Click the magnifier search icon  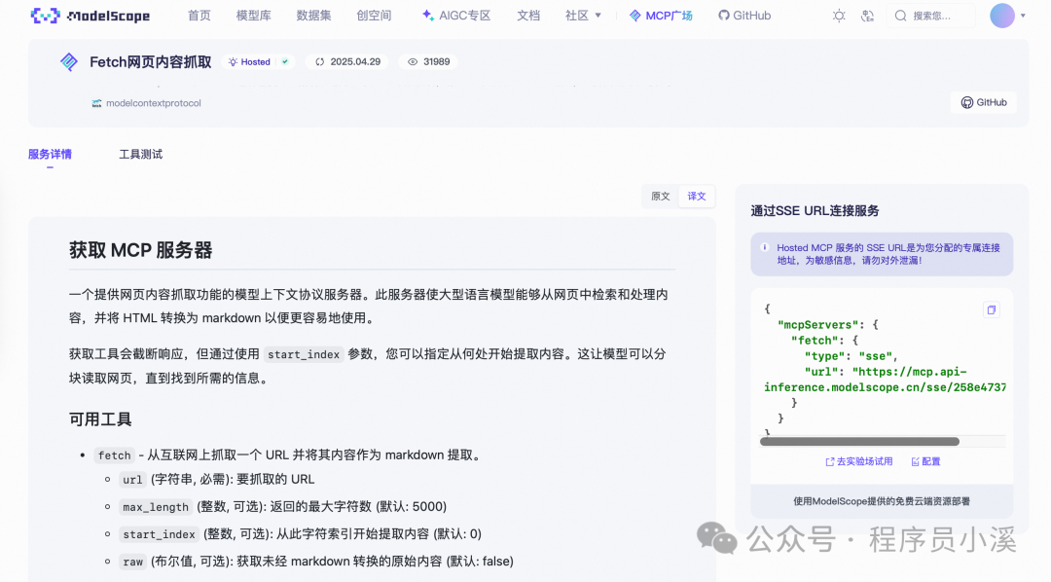click(901, 16)
